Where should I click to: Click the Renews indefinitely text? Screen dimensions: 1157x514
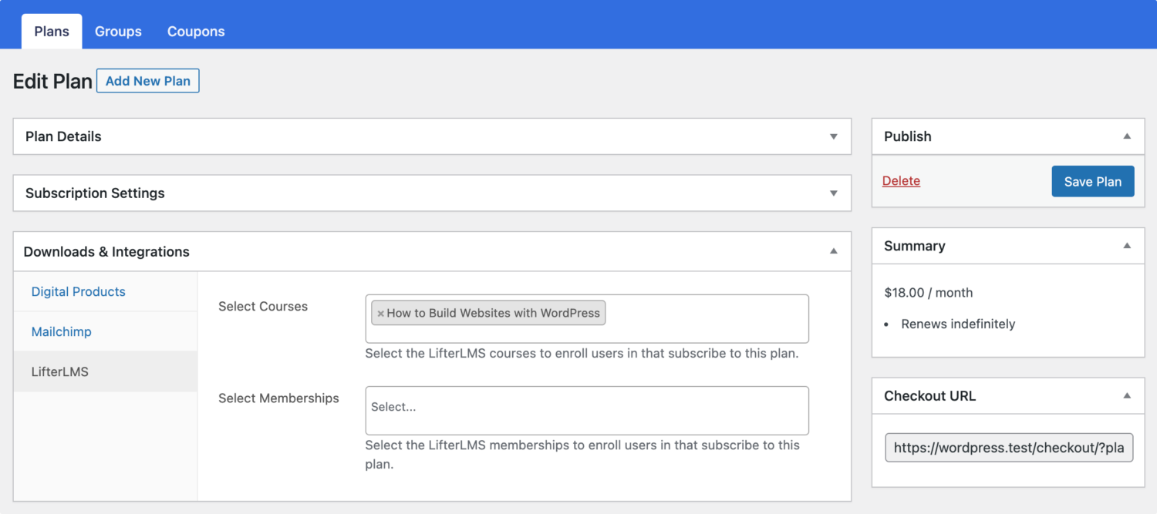click(x=958, y=324)
